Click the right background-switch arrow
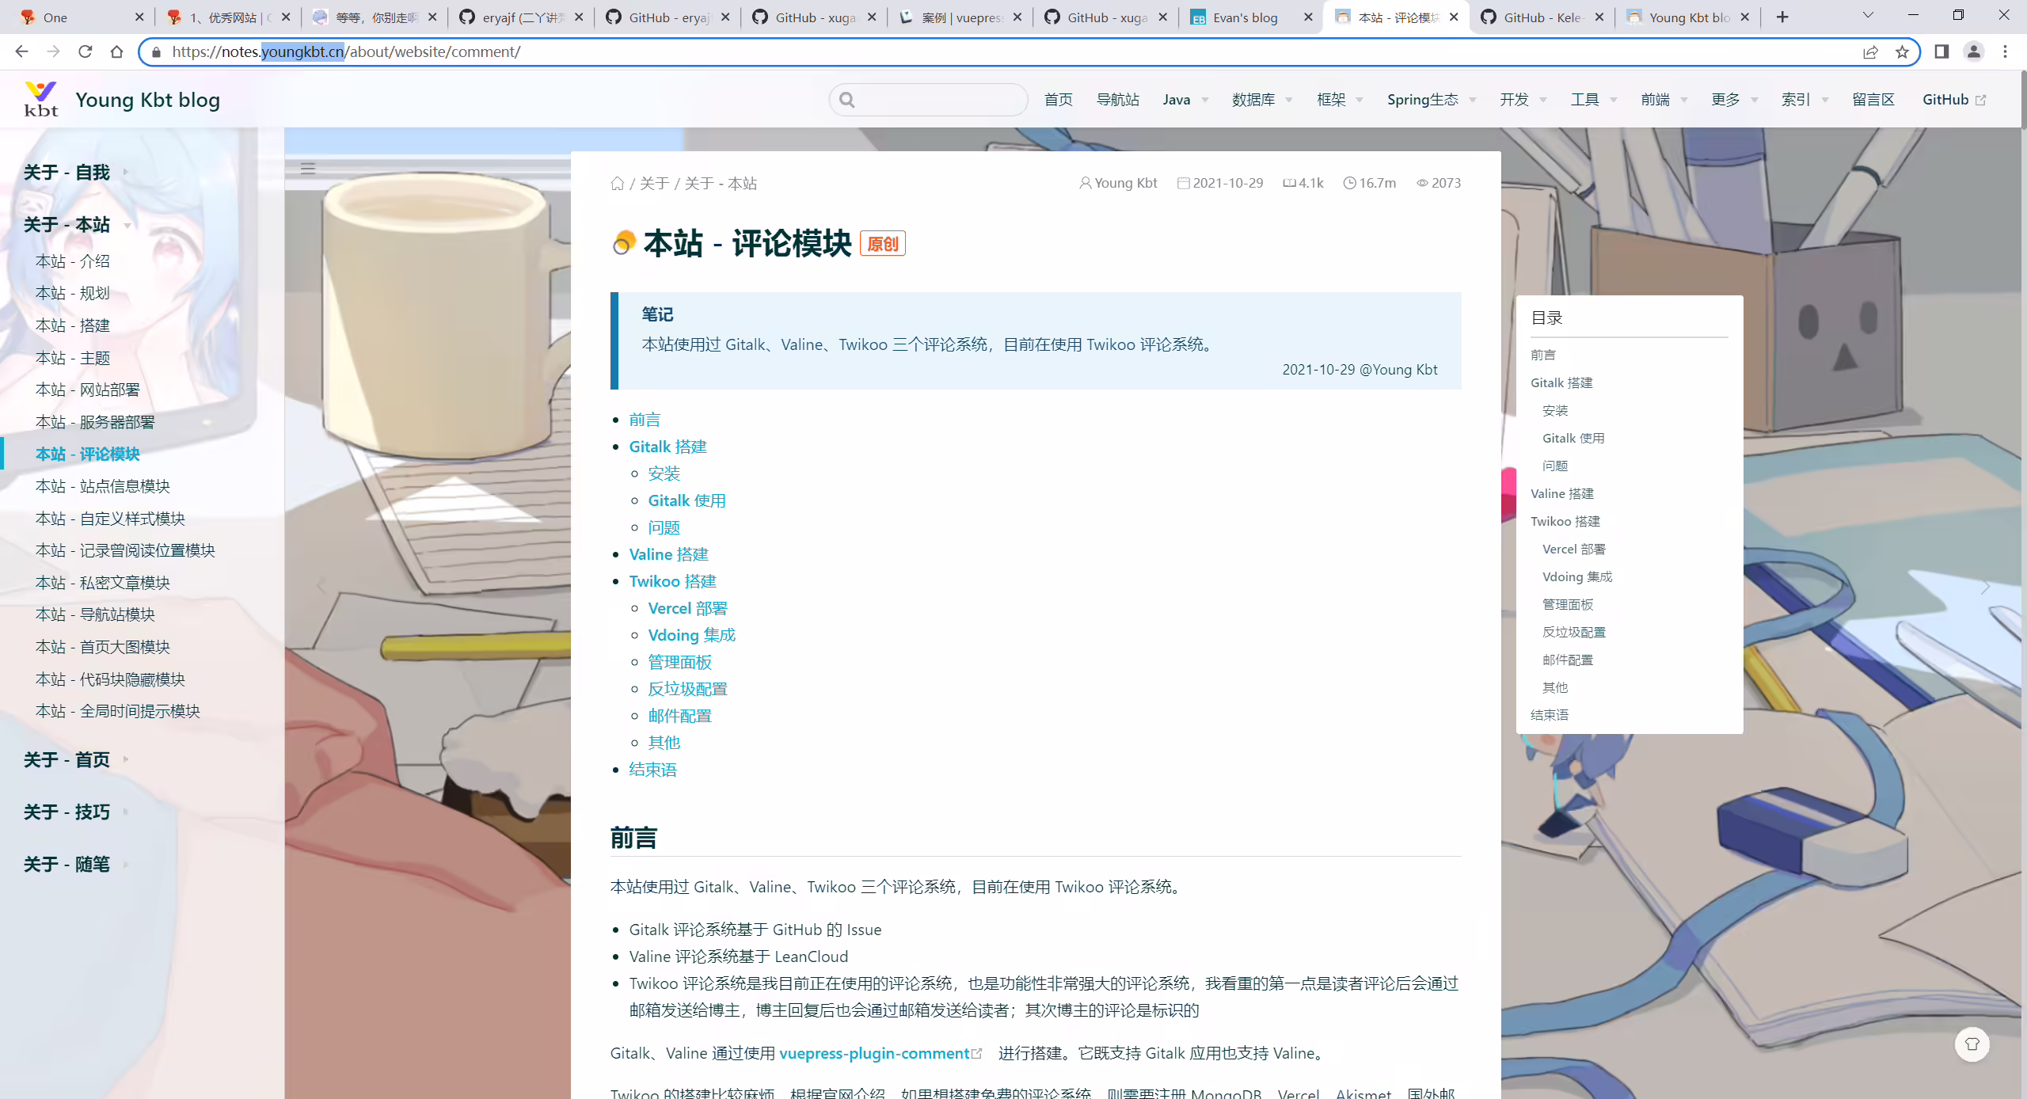Screen dimensions: 2027x1099 click(x=1985, y=587)
